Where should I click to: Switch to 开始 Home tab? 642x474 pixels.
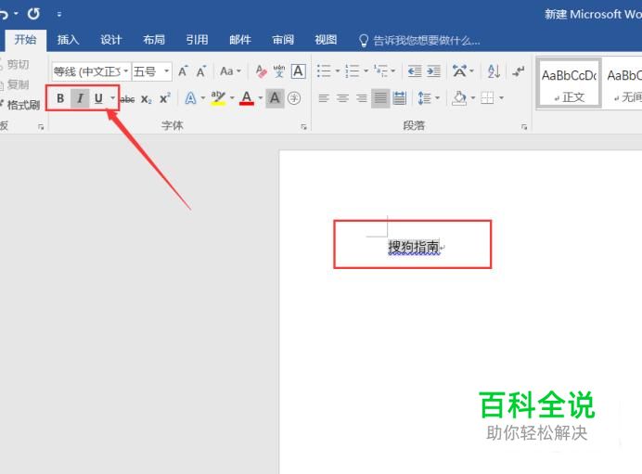click(25, 40)
